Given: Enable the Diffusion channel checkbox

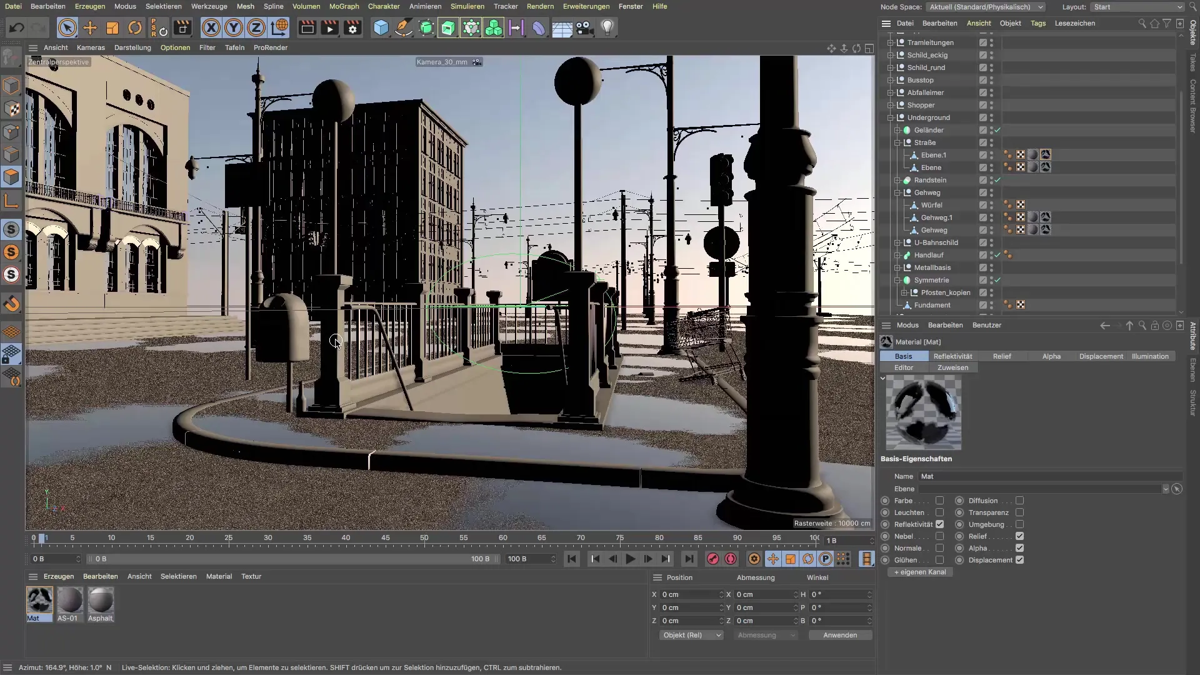Looking at the screenshot, I should pos(1019,501).
